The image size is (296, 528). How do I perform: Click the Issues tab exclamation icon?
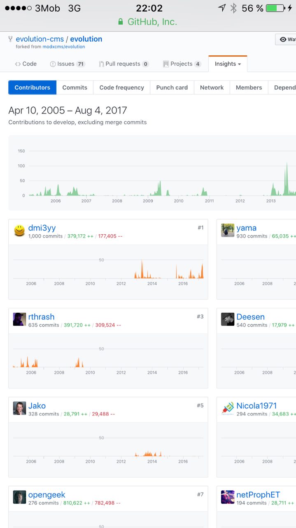click(x=53, y=64)
